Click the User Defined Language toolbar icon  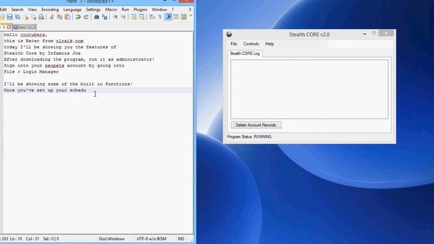[x=176, y=17]
